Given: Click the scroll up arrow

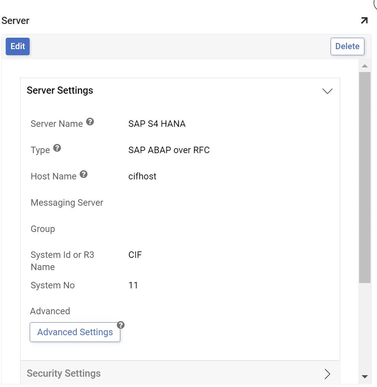Looking at the screenshot, I should tap(364, 66).
